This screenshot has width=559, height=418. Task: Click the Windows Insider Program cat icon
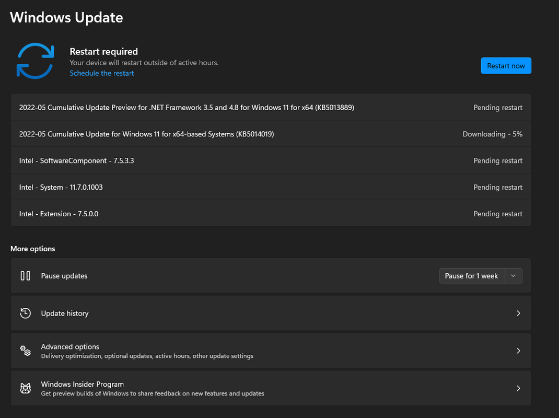(25, 388)
